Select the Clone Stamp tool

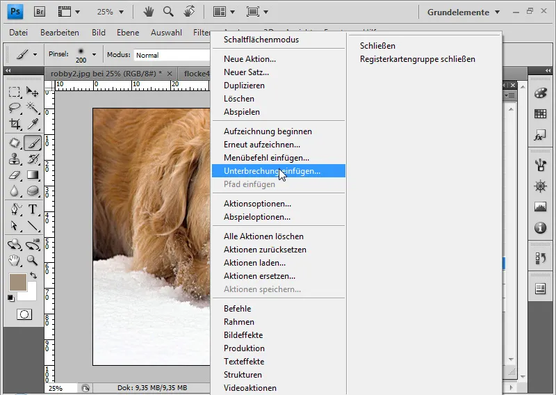14,159
